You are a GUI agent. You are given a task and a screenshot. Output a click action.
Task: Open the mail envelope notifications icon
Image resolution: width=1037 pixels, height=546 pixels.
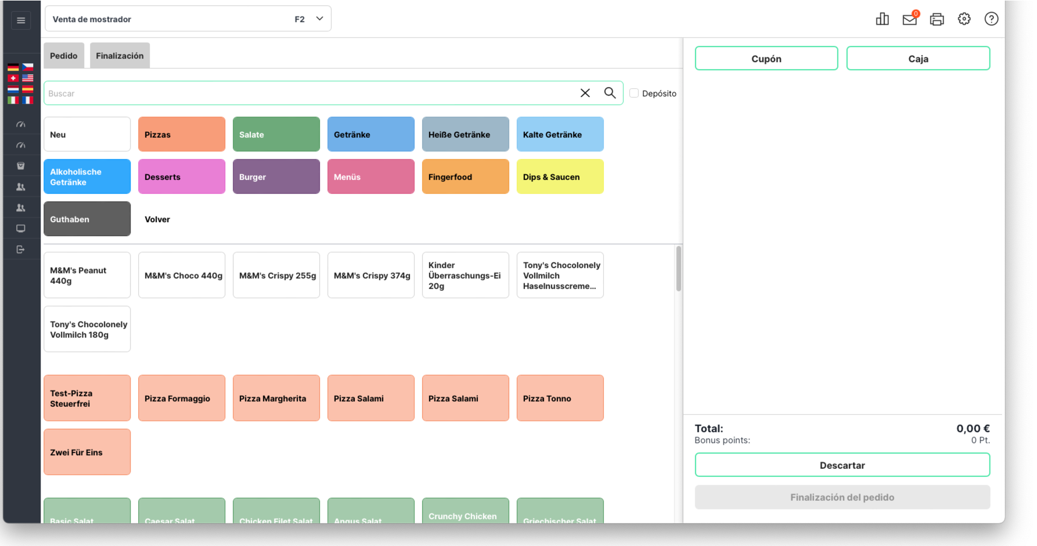click(x=910, y=19)
